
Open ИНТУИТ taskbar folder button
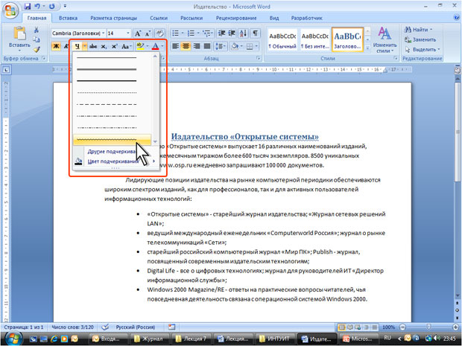point(276,339)
